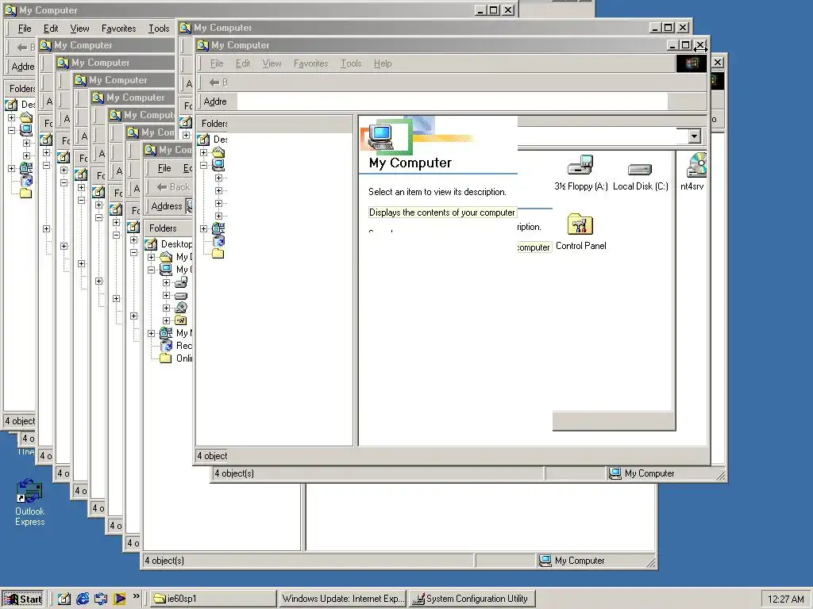
Task: Select Control Panel icon in lower window's tree
Action: pos(181,320)
